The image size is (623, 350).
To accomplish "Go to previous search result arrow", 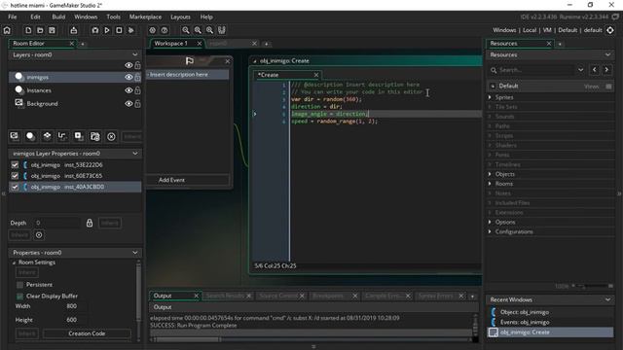I will 595,70.
